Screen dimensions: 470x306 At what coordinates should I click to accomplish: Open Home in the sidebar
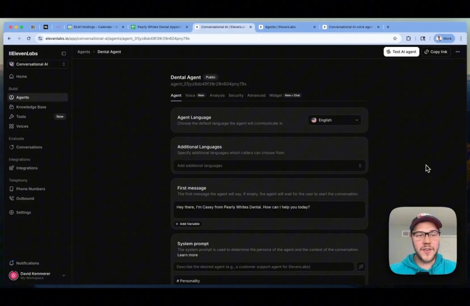(x=38, y=77)
